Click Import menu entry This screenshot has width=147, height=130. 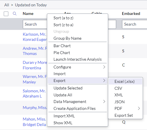[77, 74]
